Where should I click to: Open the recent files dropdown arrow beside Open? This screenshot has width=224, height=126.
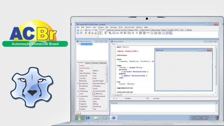click(84, 30)
